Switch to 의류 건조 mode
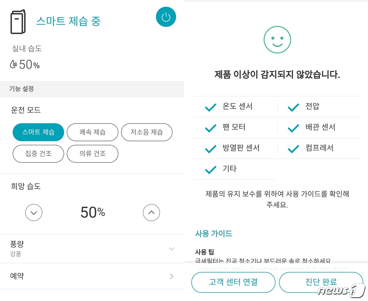The height and width of the screenshot is (301, 368). coord(92,154)
